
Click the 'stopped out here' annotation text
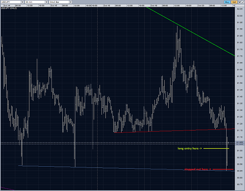pyautogui.click(x=198, y=169)
